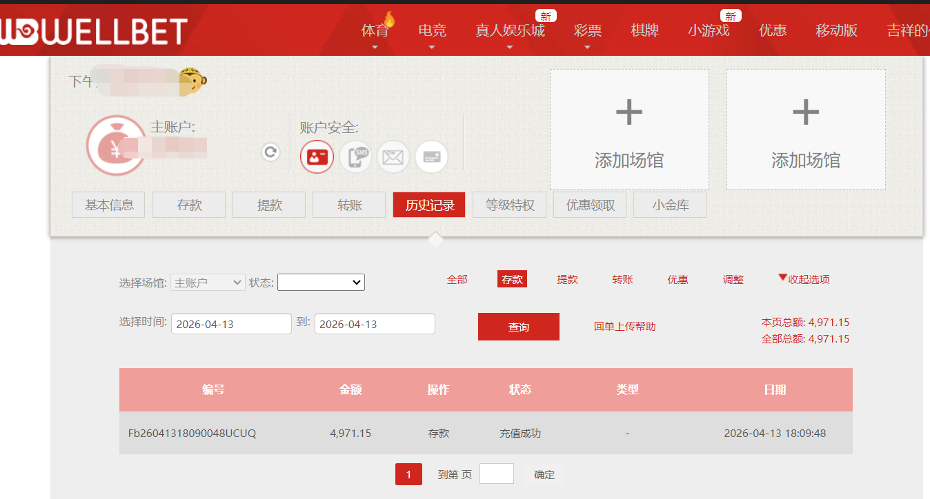Open the 主账户 venue selector dropdown
930x499 pixels.
(x=208, y=282)
